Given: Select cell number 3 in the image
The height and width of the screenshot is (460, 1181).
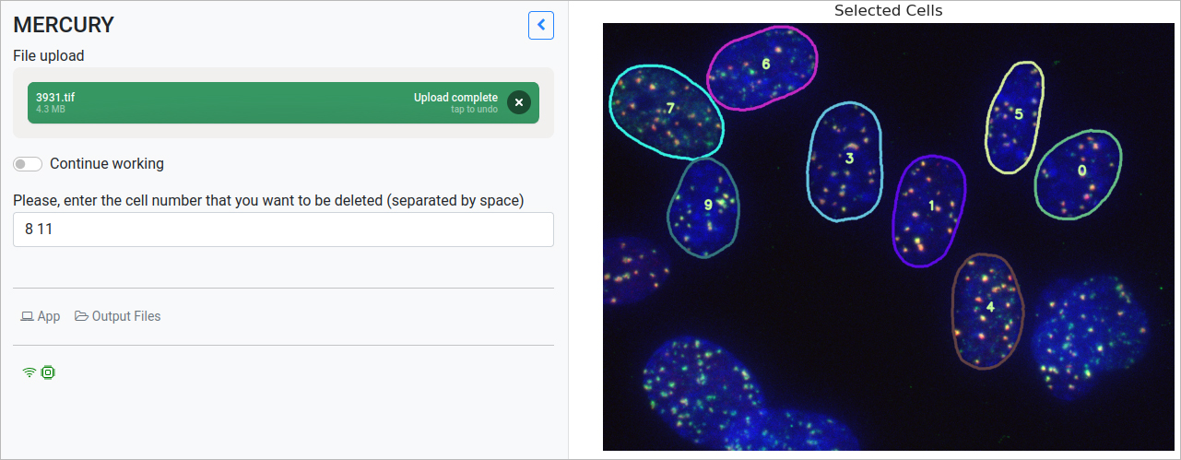Looking at the screenshot, I should point(849,159).
